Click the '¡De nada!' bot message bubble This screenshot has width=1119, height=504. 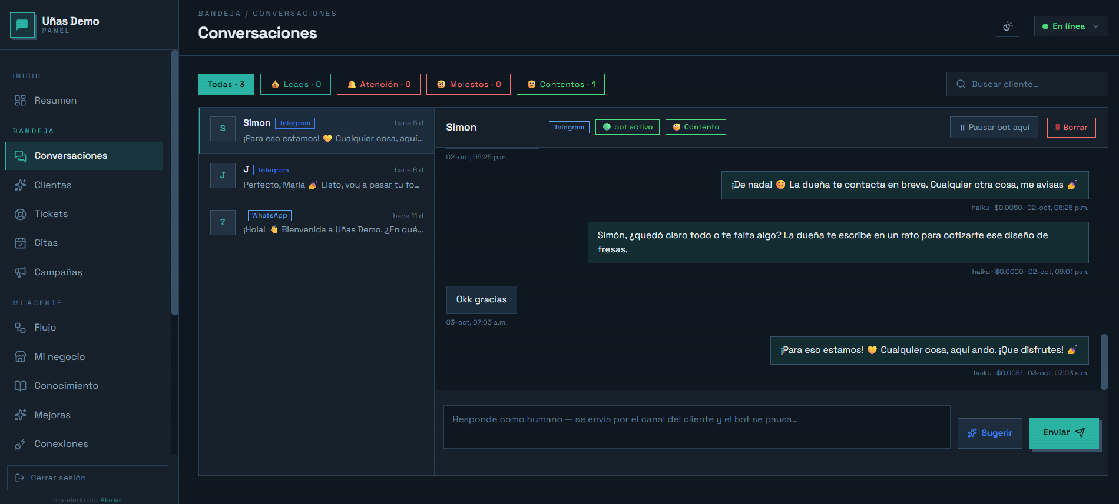pyautogui.click(x=905, y=185)
